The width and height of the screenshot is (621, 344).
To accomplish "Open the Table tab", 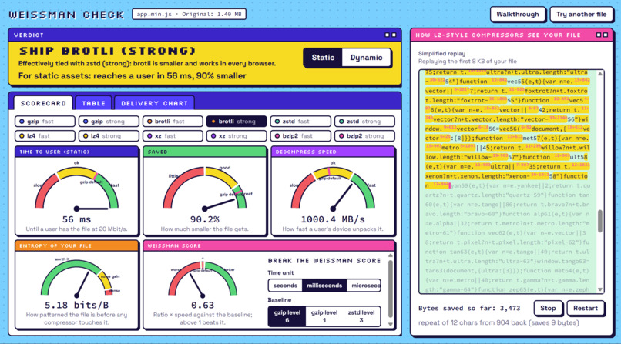I will [x=93, y=103].
